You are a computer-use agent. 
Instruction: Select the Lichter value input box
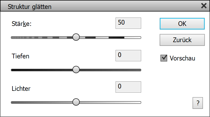(x=128, y=87)
